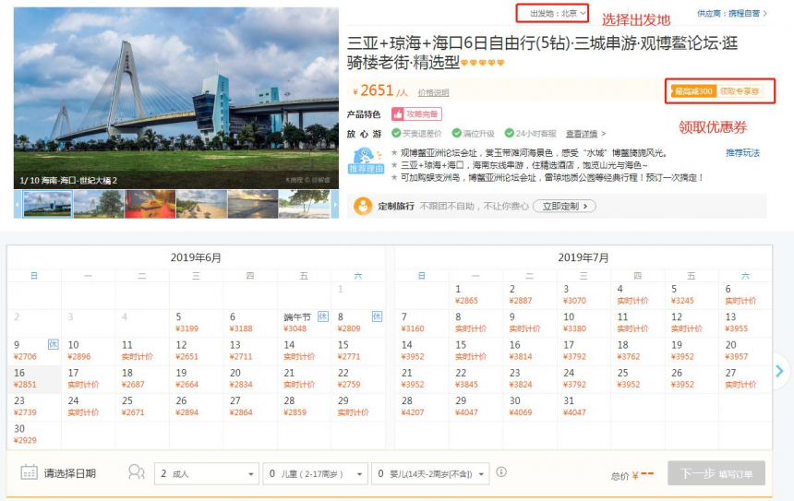
Task: Select July 30 priced ¥4069
Action: pos(530,406)
